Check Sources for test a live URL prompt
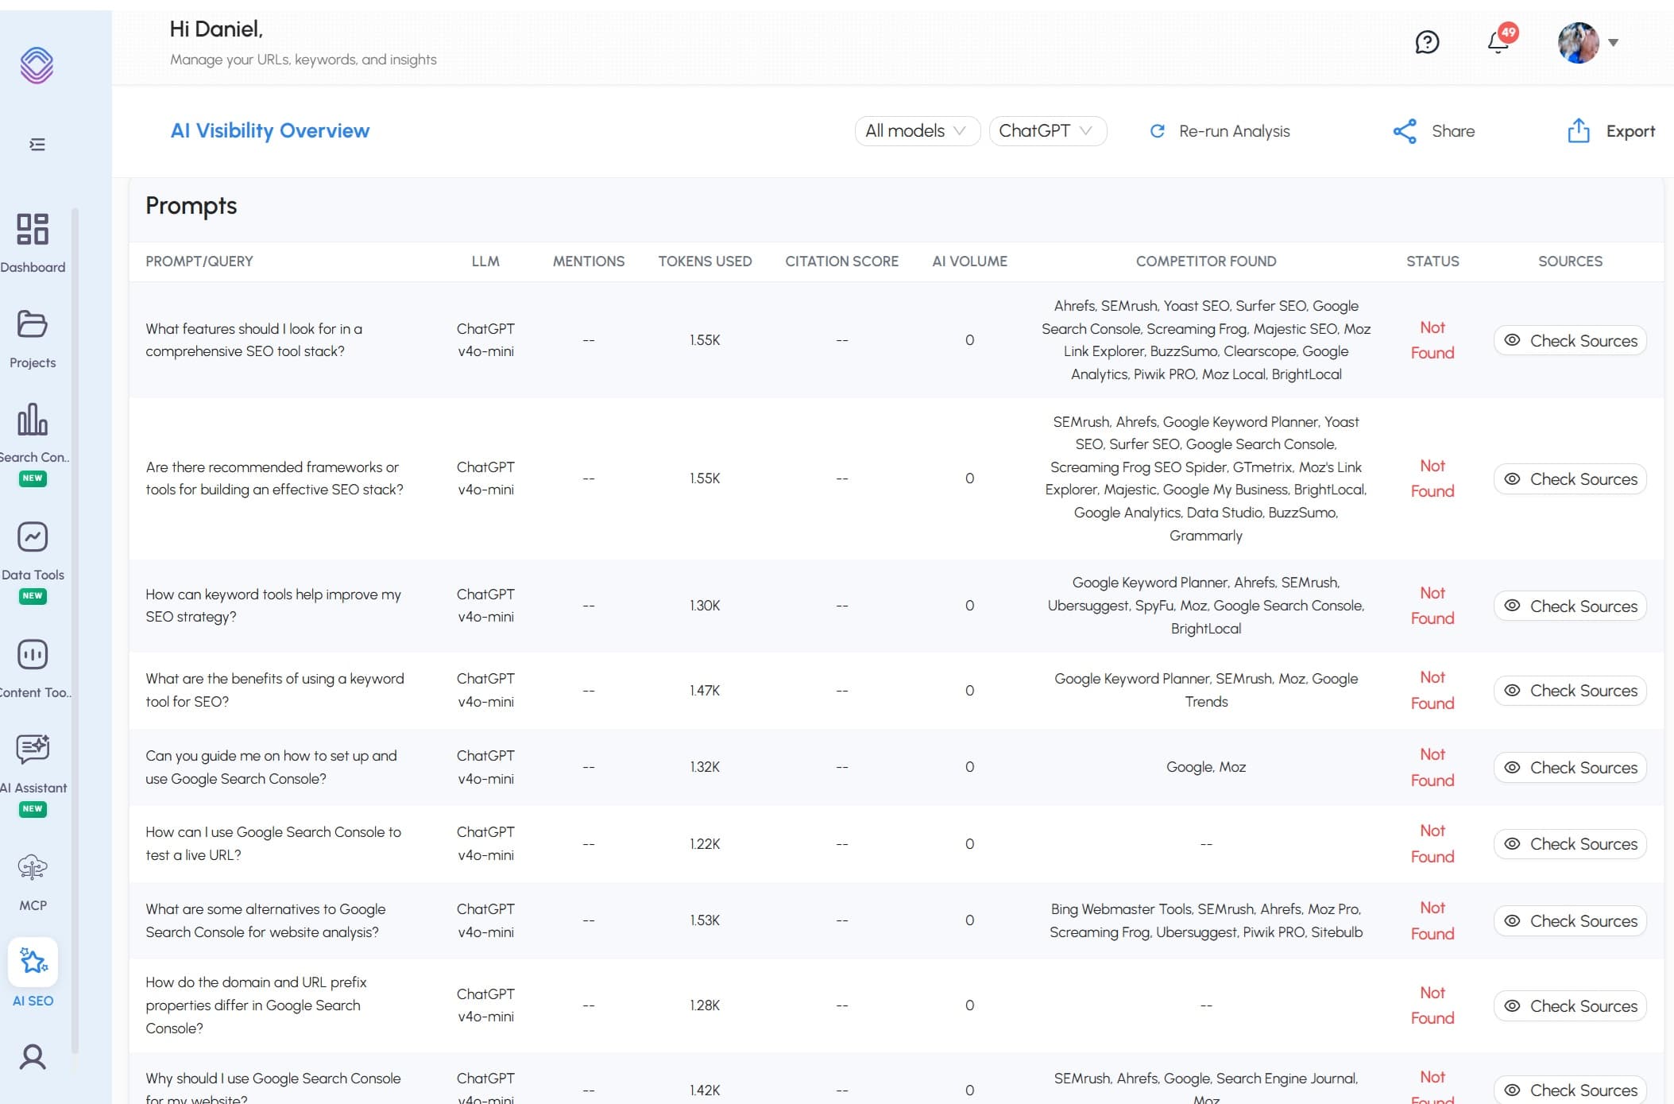Screen dimensions: 1674x1104 (1570, 844)
